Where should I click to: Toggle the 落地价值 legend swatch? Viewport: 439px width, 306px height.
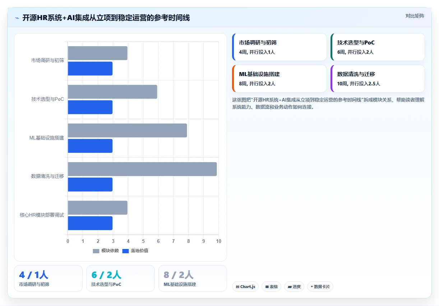(x=125, y=251)
